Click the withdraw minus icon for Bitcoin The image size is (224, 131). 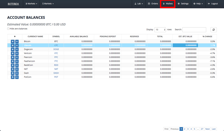point(17,41)
